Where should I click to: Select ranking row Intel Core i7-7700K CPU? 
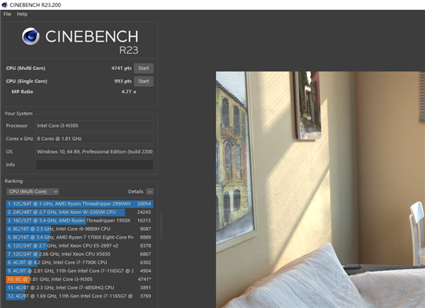coord(79,262)
